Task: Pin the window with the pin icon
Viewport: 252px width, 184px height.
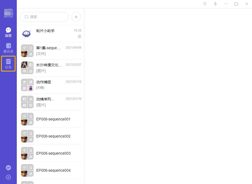Action: click(215, 4)
